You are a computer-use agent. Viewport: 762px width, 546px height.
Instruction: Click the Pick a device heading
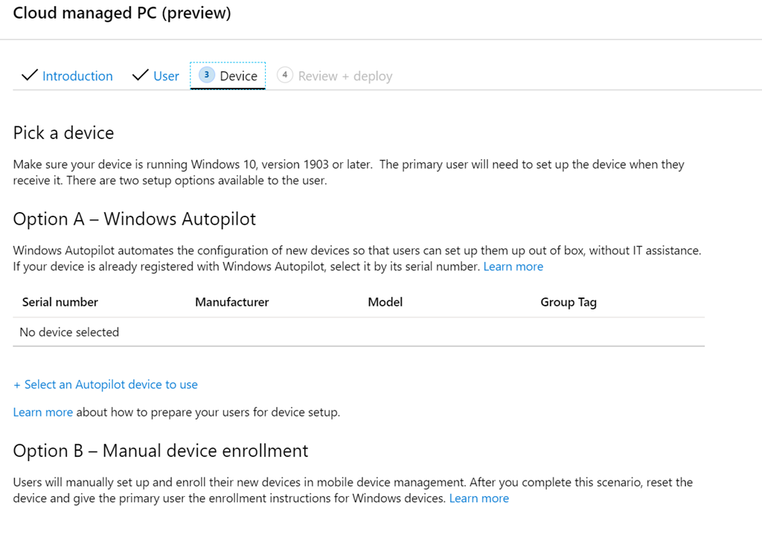(x=63, y=133)
